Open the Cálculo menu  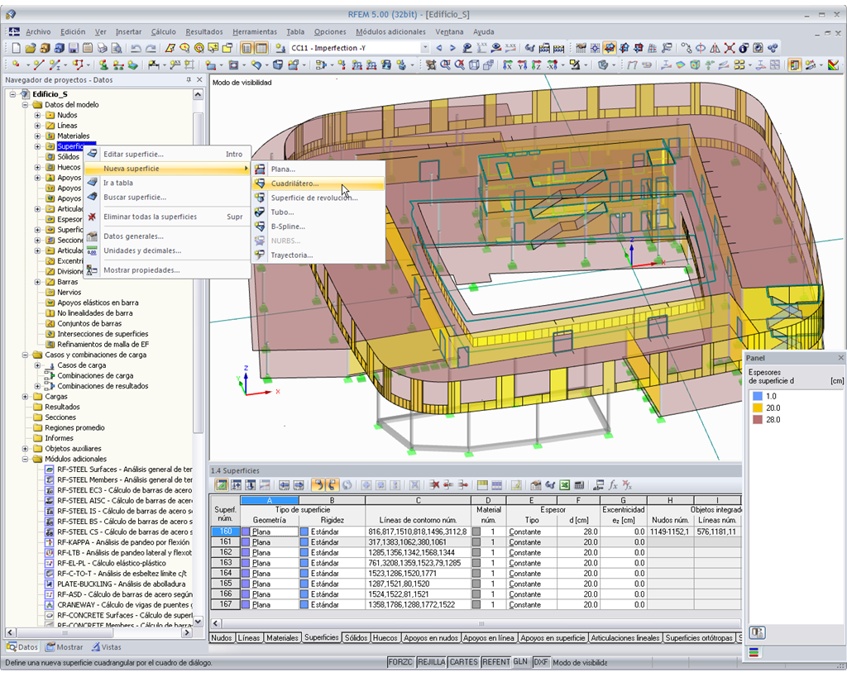163,32
